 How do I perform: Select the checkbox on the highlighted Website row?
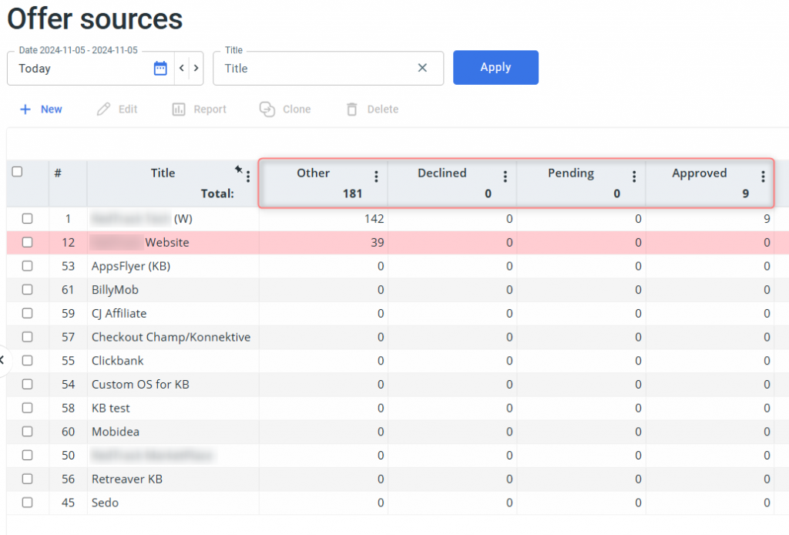[27, 242]
